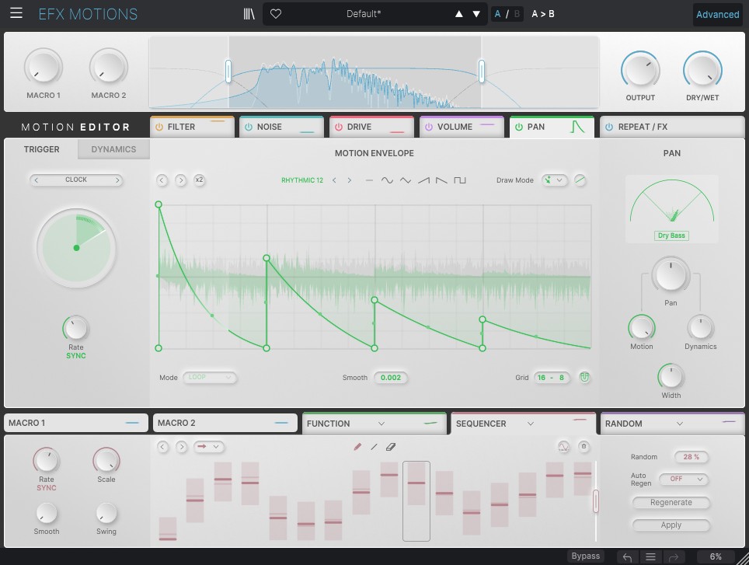This screenshot has height=565, width=749.
Task: Click the Apply button
Action: 671,525
